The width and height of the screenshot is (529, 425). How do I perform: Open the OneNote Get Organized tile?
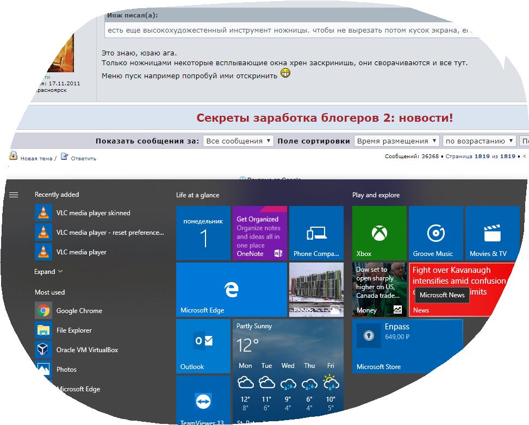coord(260,233)
